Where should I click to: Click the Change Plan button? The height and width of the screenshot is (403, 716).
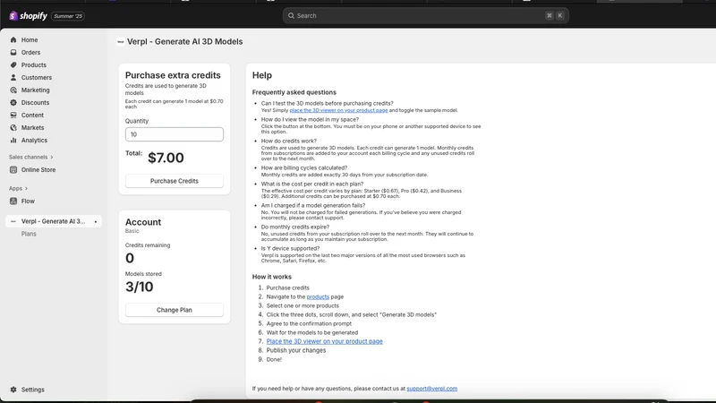tap(175, 310)
